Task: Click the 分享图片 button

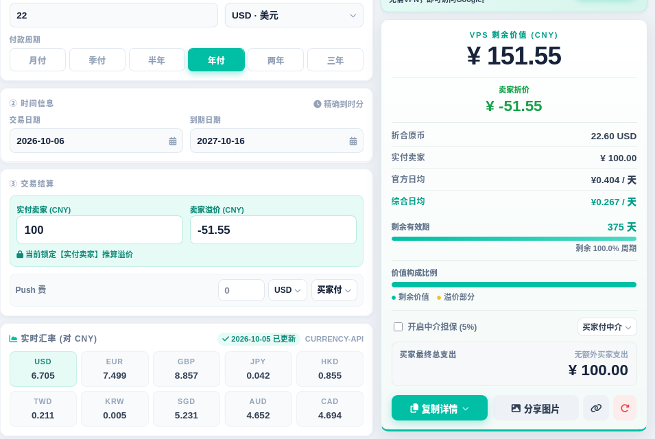Action: click(536, 408)
